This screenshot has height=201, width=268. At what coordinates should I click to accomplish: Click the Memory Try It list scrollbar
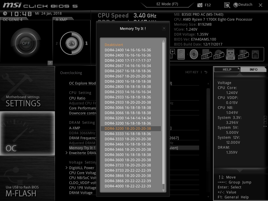163,113
